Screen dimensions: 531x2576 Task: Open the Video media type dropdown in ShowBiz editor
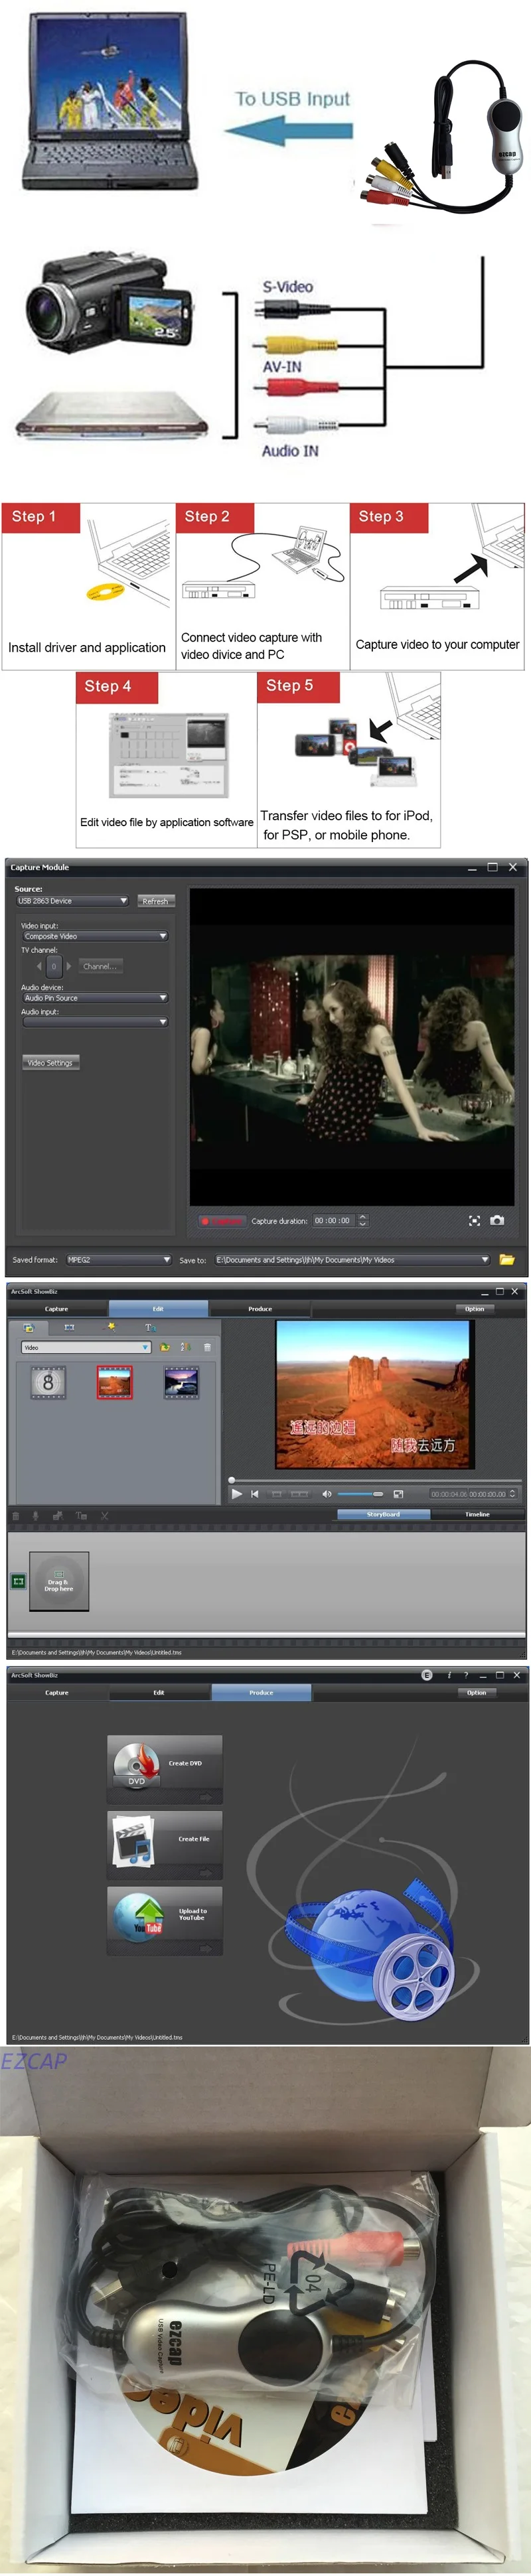pyautogui.click(x=86, y=1347)
